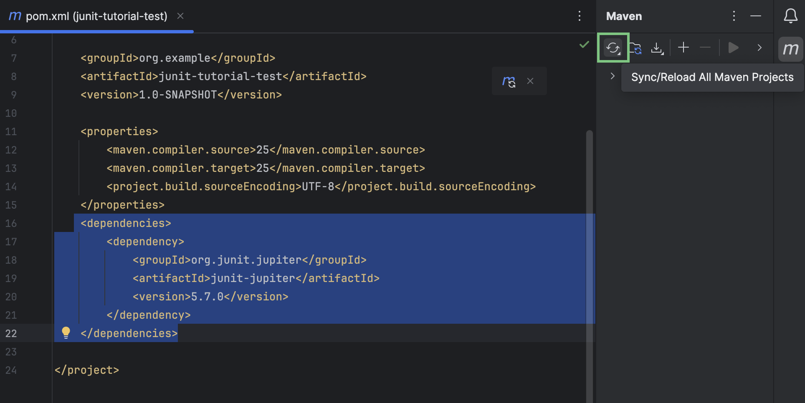Open the Maven panel options menu

point(734,16)
